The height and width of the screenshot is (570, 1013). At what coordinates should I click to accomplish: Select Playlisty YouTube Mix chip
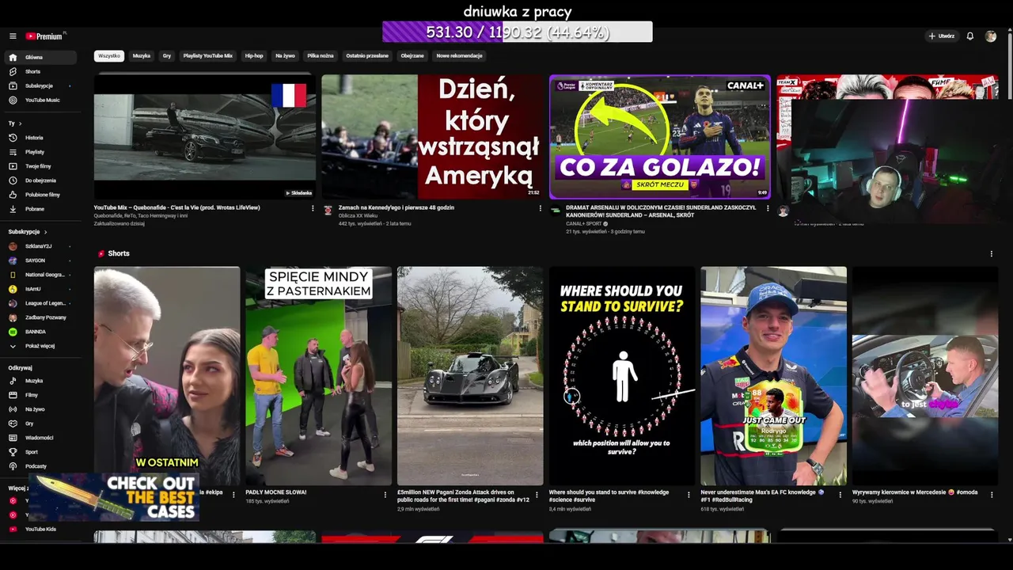click(208, 56)
